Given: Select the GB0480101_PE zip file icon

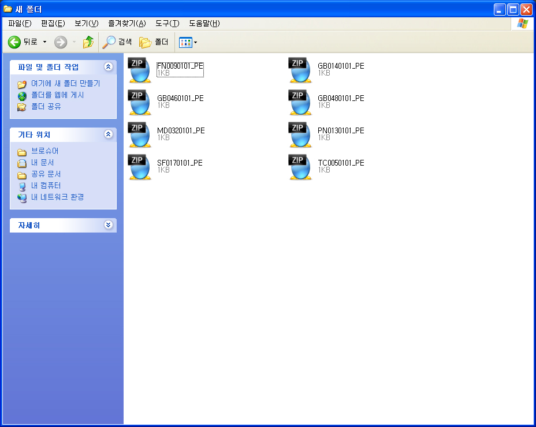Looking at the screenshot, I should pos(300,103).
